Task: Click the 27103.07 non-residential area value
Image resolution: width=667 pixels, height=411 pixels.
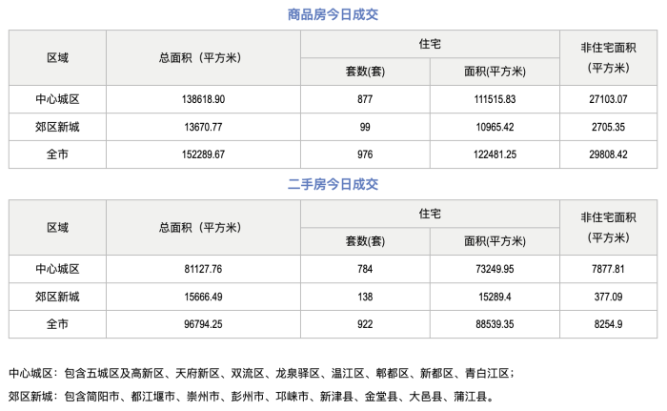Action: (x=608, y=99)
